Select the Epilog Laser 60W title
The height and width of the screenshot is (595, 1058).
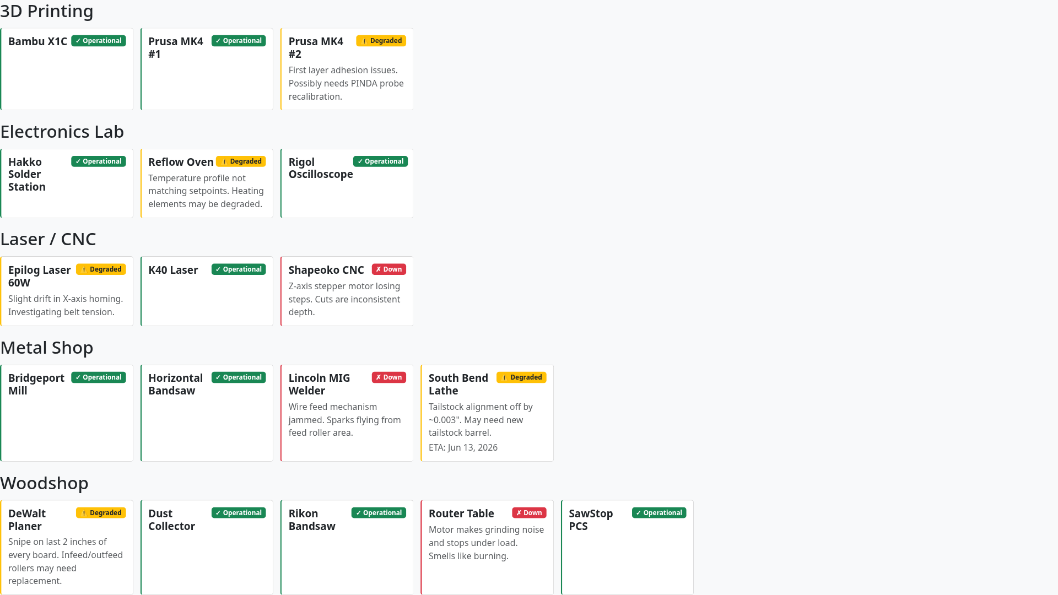40,276
